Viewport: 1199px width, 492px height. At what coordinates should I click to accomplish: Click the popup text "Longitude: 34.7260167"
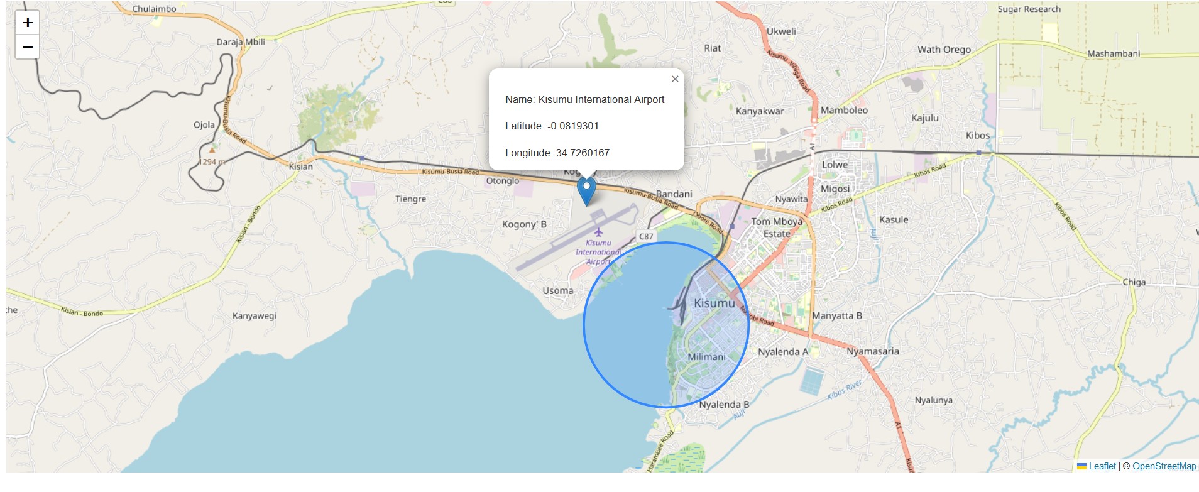pos(557,153)
